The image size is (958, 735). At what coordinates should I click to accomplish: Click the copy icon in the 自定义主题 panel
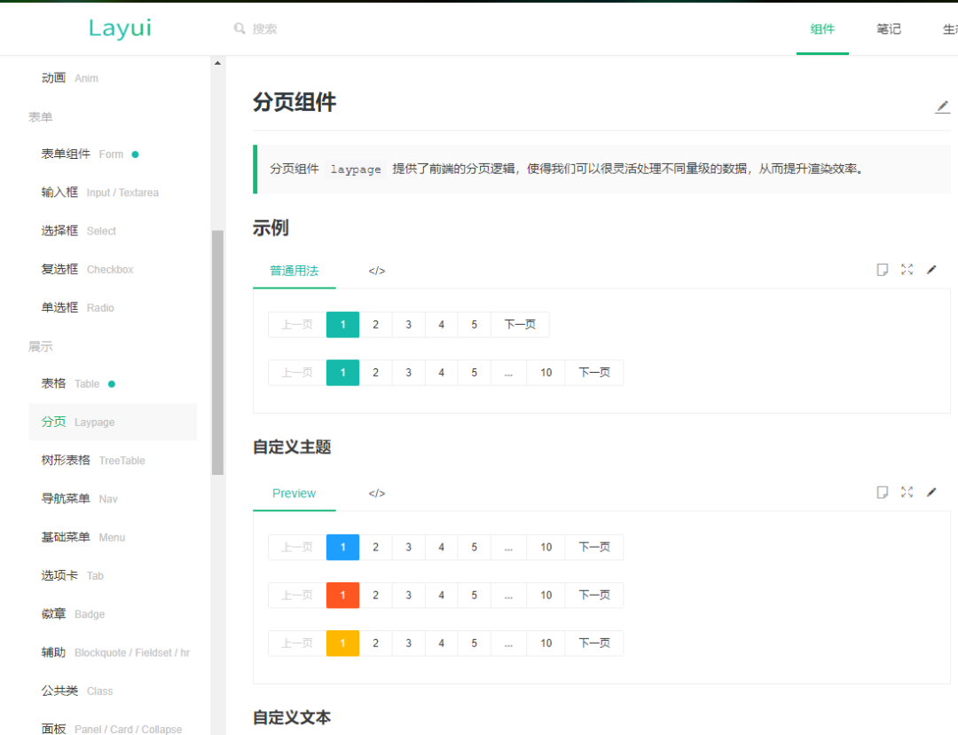882,492
